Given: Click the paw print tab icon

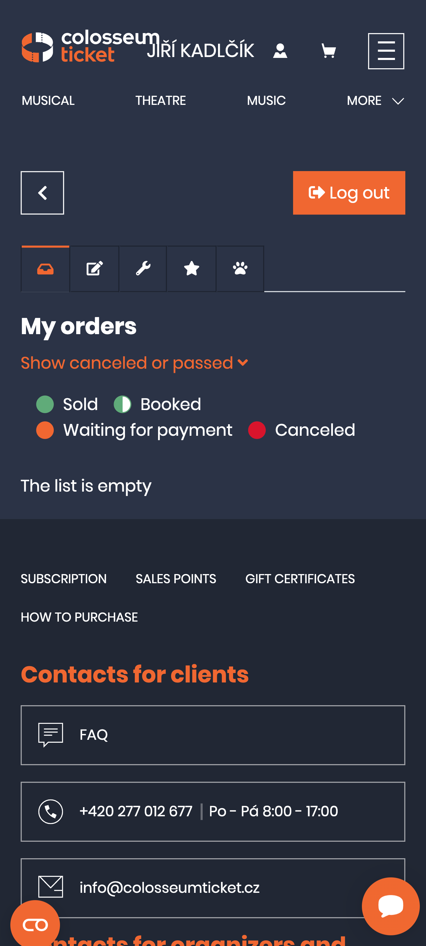Looking at the screenshot, I should click(240, 269).
